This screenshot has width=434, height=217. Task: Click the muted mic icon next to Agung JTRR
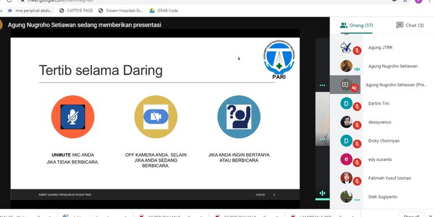357,51
